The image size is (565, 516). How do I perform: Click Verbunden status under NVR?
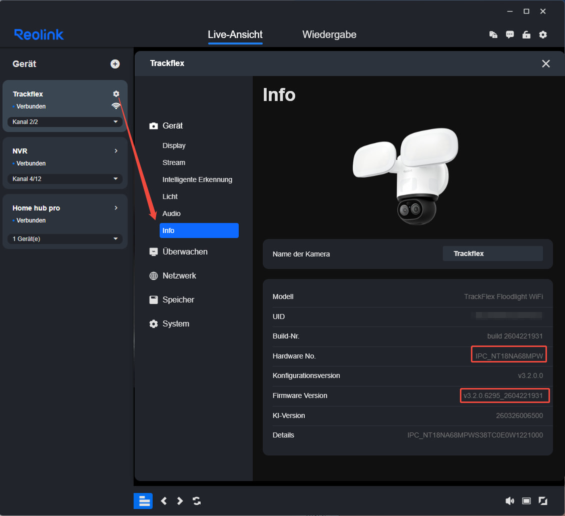31,163
